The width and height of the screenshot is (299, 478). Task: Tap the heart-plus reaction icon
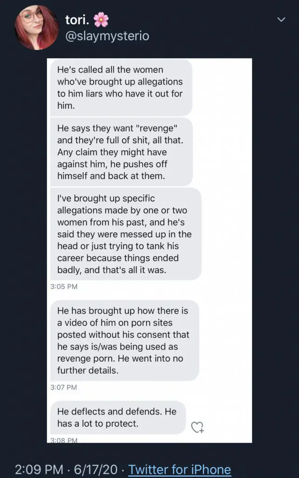[x=197, y=427]
